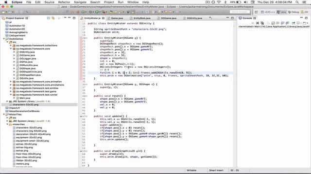Expand co.megadodo.framework.collections package
311x174 pixels.
click(11, 45)
